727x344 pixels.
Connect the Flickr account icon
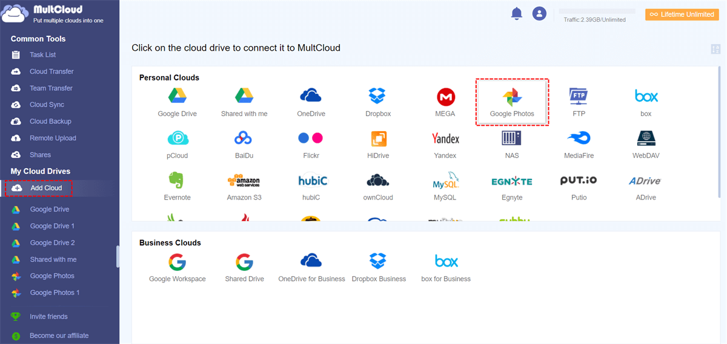(x=311, y=144)
